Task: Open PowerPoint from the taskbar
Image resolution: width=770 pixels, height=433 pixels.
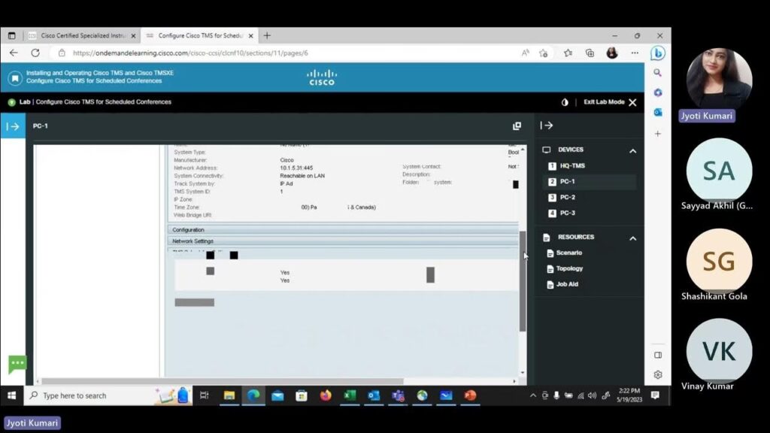Action: coord(470,395)
